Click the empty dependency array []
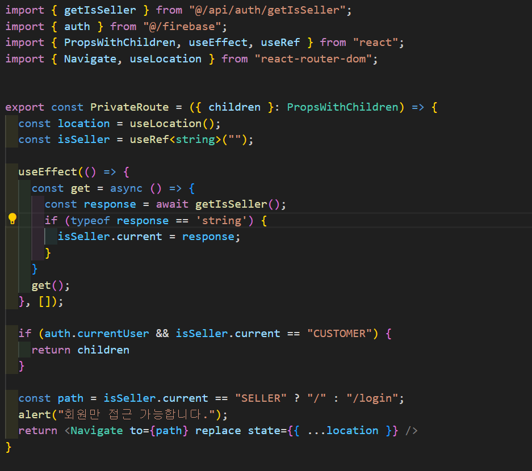This screenshot has height=471, width=532. pyautogui.click(x=44, y=301)
